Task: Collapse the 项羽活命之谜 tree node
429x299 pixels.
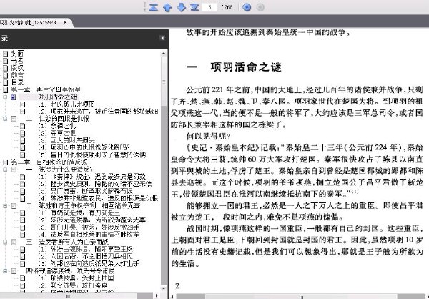Action: click(5, 97)
